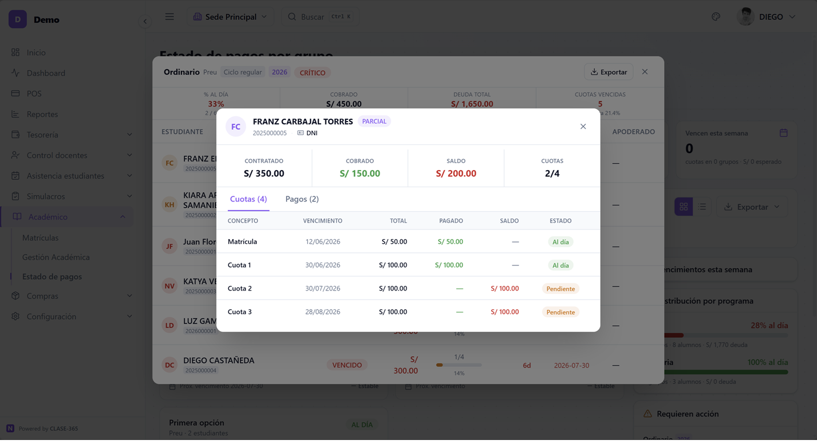Click the Buscar search field
The image size is (817, 444).
[x=320, y=17]
